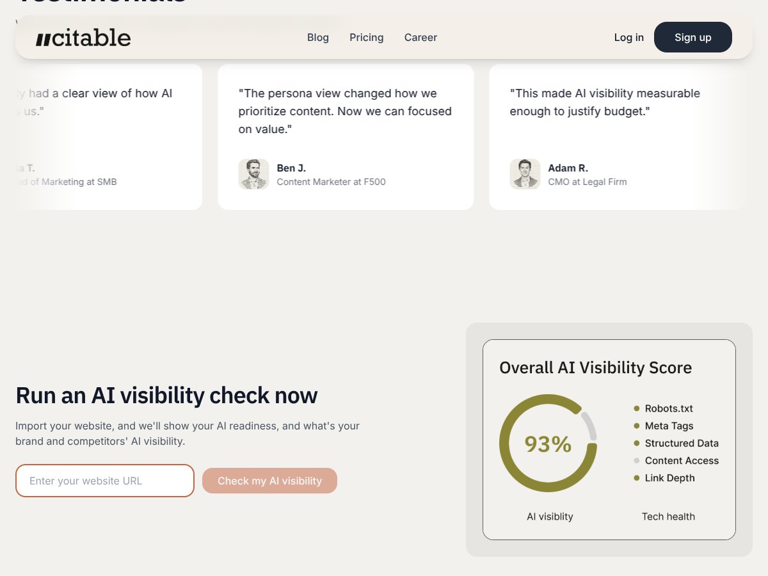
Task: Click the Log in link
Action: [x=628, y=37]
